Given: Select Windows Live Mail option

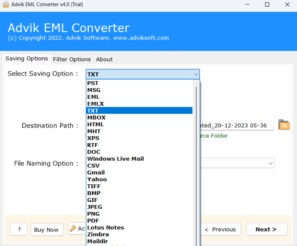Looking at the screenshot, I should coord(139,159).
